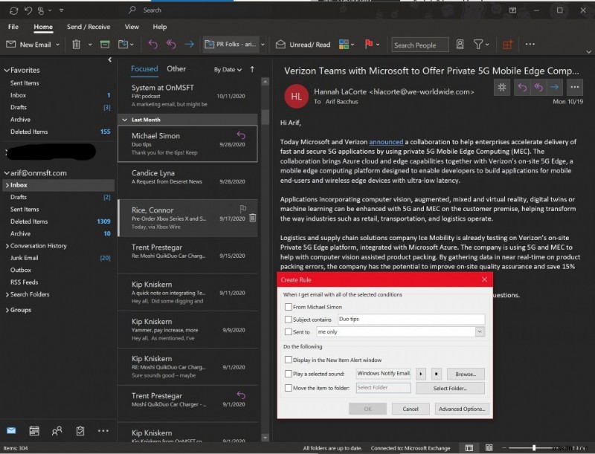
Task: Check Play a selected sound option
Action: point(288,374)
